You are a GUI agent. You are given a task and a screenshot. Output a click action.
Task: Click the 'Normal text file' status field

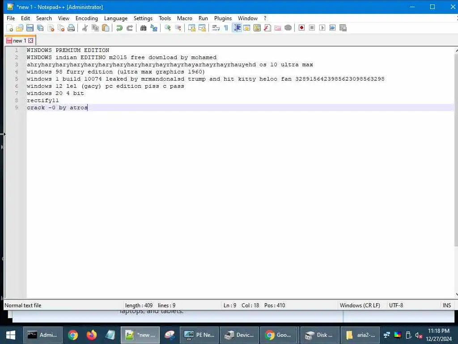(x=23, y=305)
